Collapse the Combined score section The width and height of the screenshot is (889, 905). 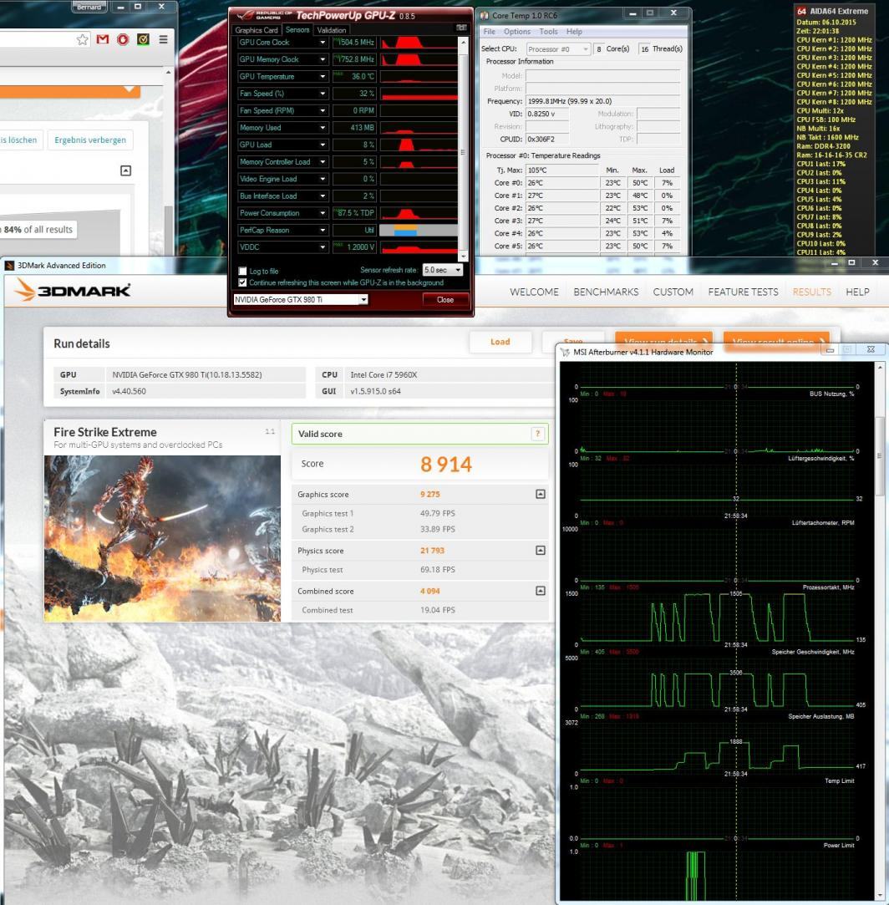coord(541,591)
